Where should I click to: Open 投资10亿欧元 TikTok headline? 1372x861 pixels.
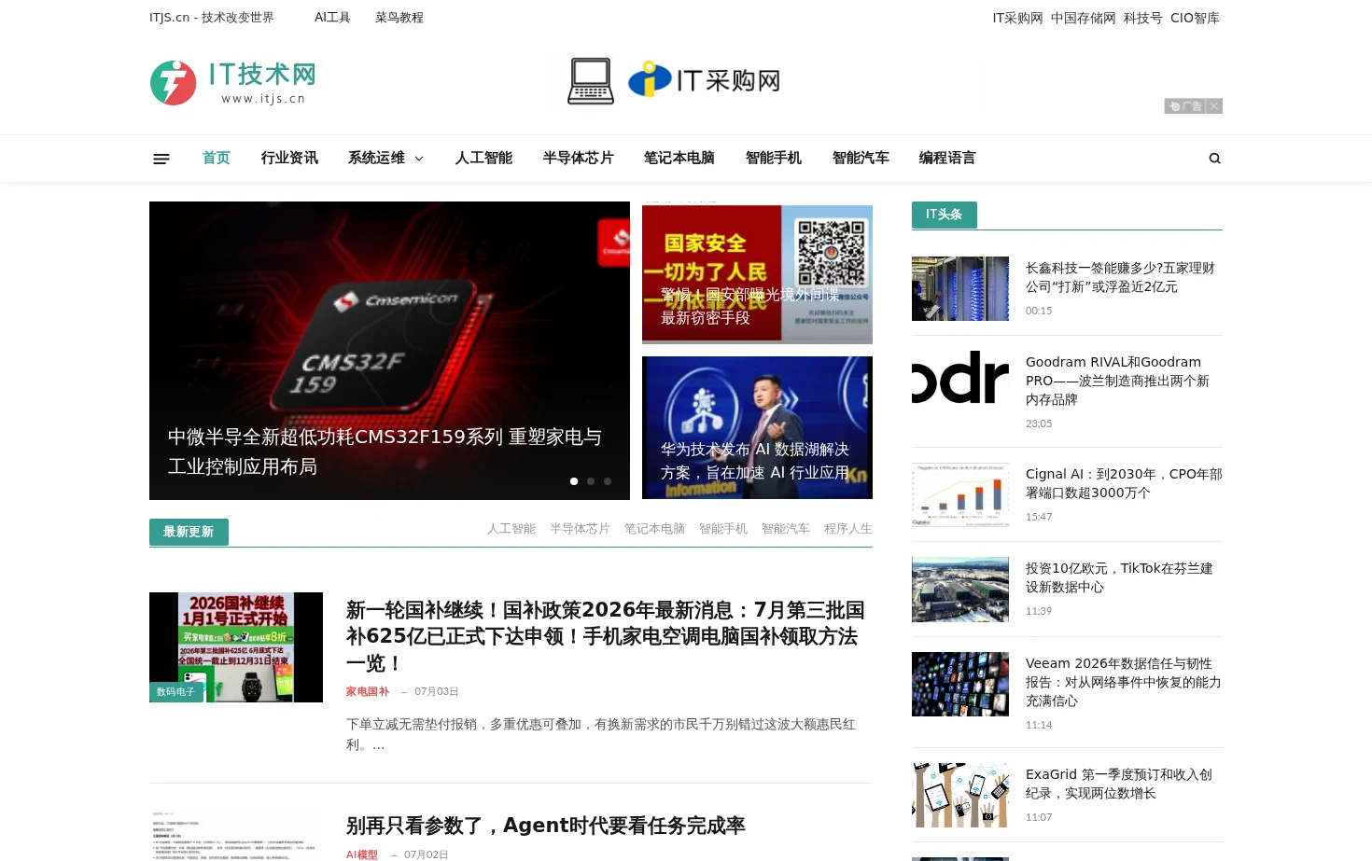click(x=1119, y=577)
